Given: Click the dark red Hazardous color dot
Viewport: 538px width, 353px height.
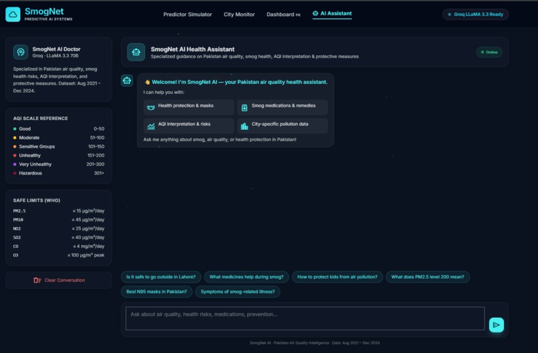Looking at the screenshot, I should [15, 173].
